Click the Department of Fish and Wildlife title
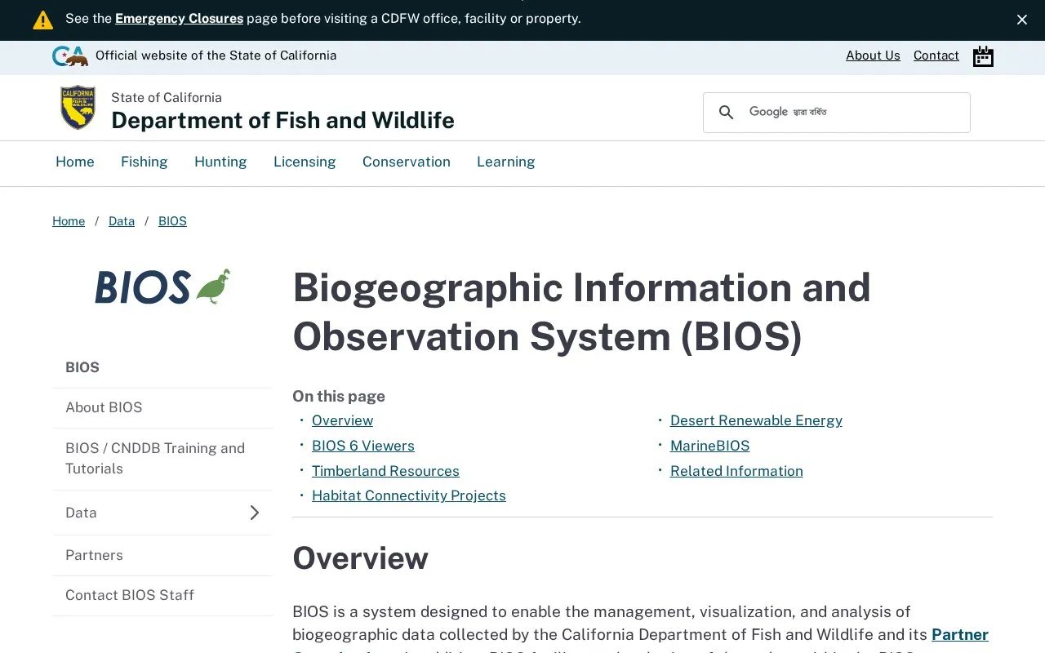 coord(282,120)
